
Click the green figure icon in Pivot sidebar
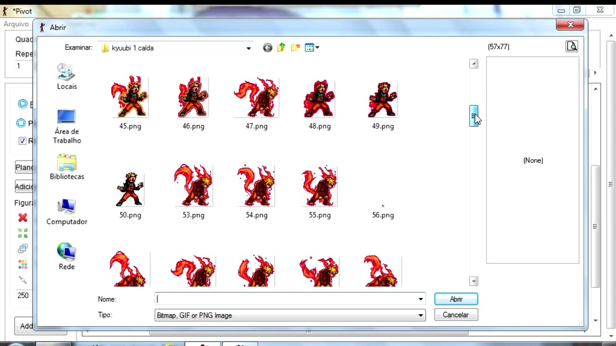23,233
